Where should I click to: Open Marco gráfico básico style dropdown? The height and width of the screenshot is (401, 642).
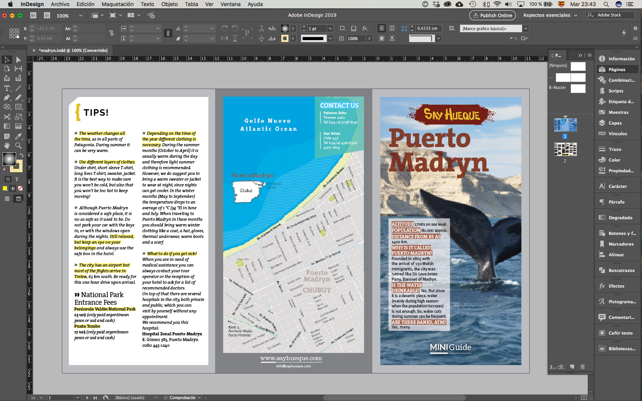pyautogui.click(x=525, y=29)
